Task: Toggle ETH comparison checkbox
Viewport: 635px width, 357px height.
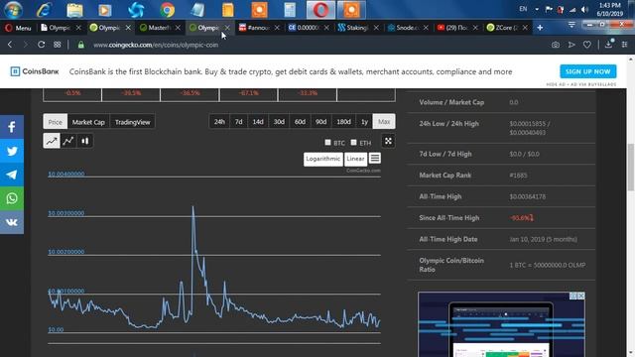Action: 353,143
